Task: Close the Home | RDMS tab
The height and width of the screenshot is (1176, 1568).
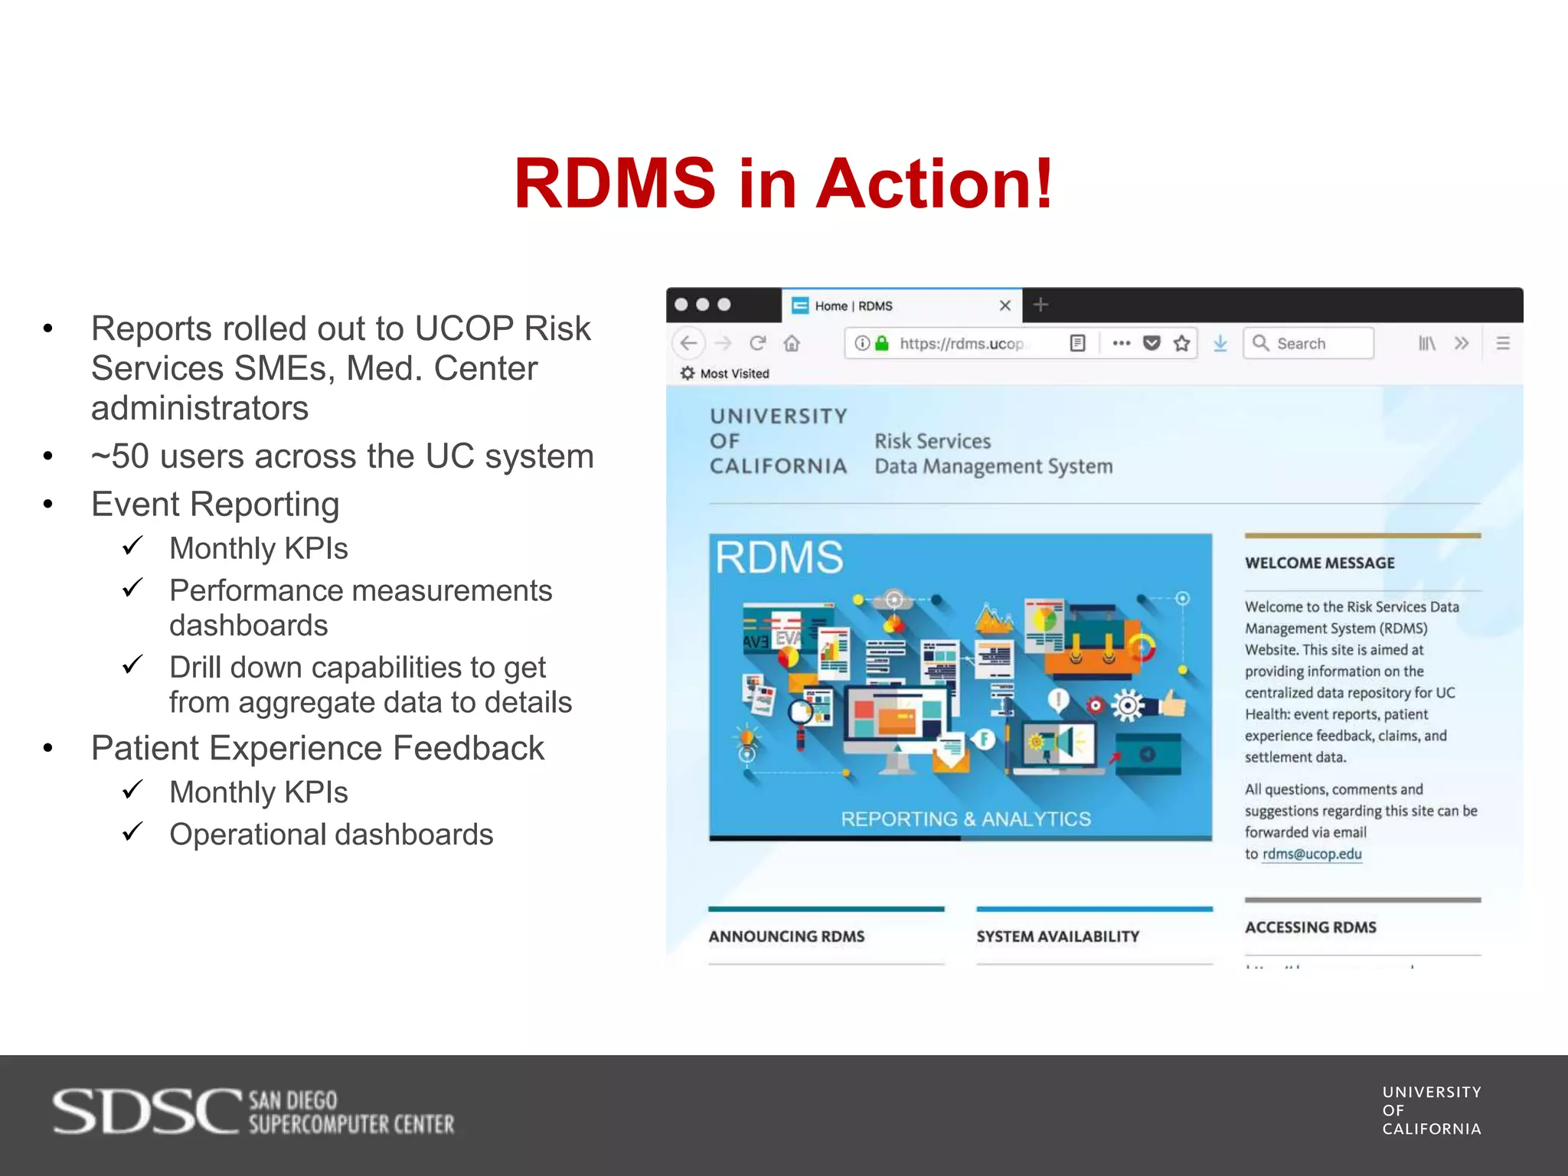Action: click(x=1005, y=305)
